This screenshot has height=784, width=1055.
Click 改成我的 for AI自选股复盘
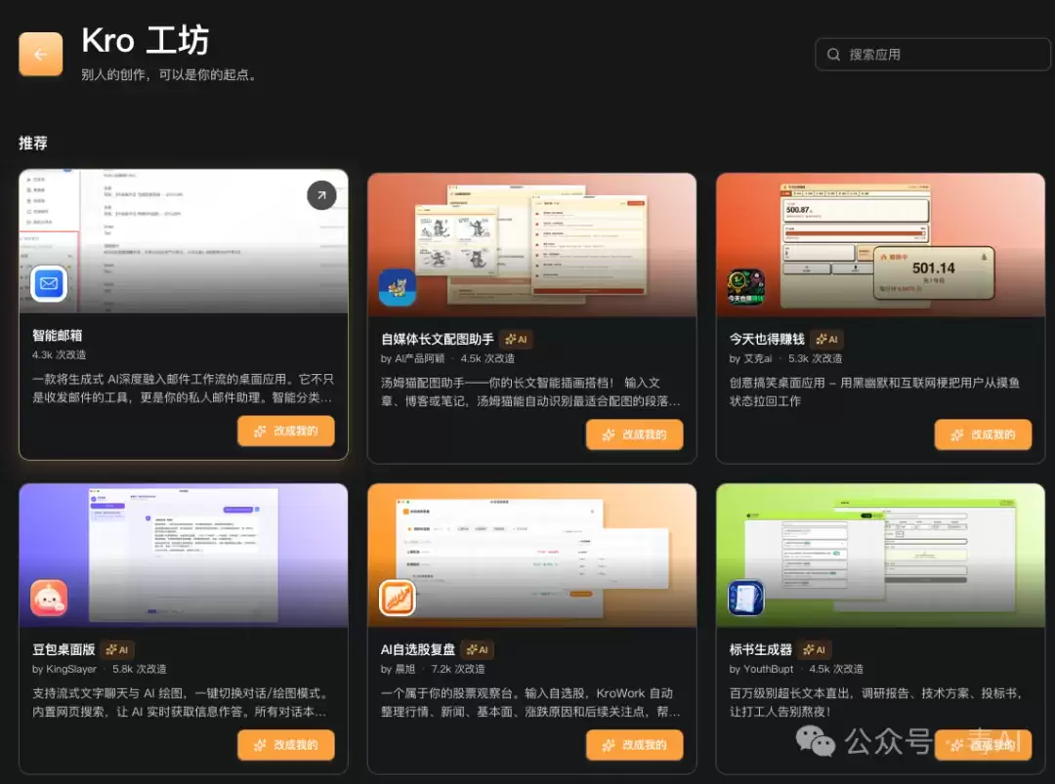click(635, 745)
